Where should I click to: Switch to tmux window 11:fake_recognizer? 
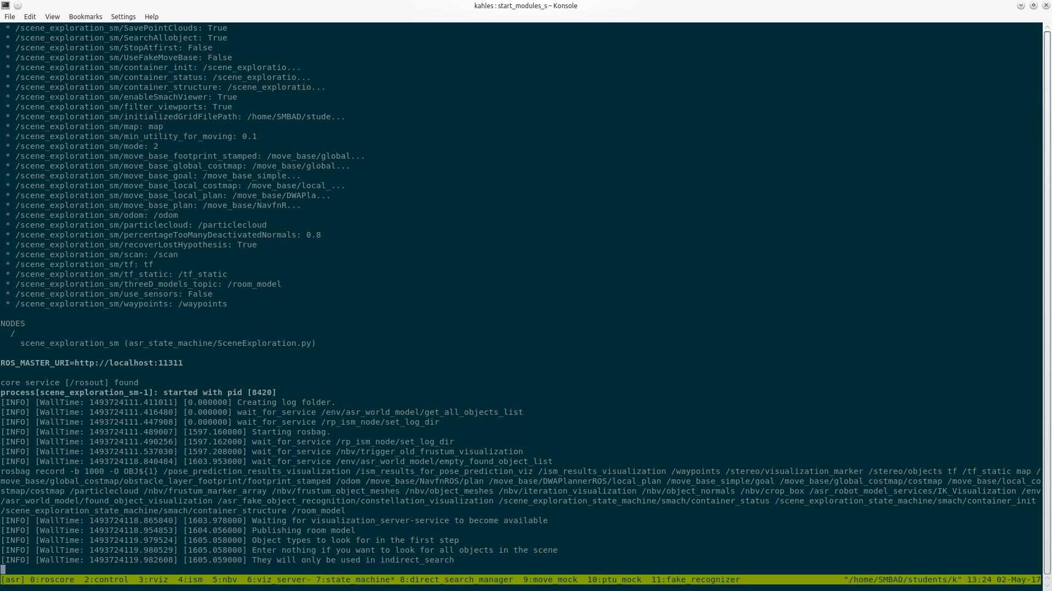click(x=695, y=580)
